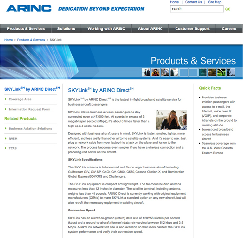Screen dimensions: 243x238
Task: Click the photo of woman on phone
Action: click(171, 120)
